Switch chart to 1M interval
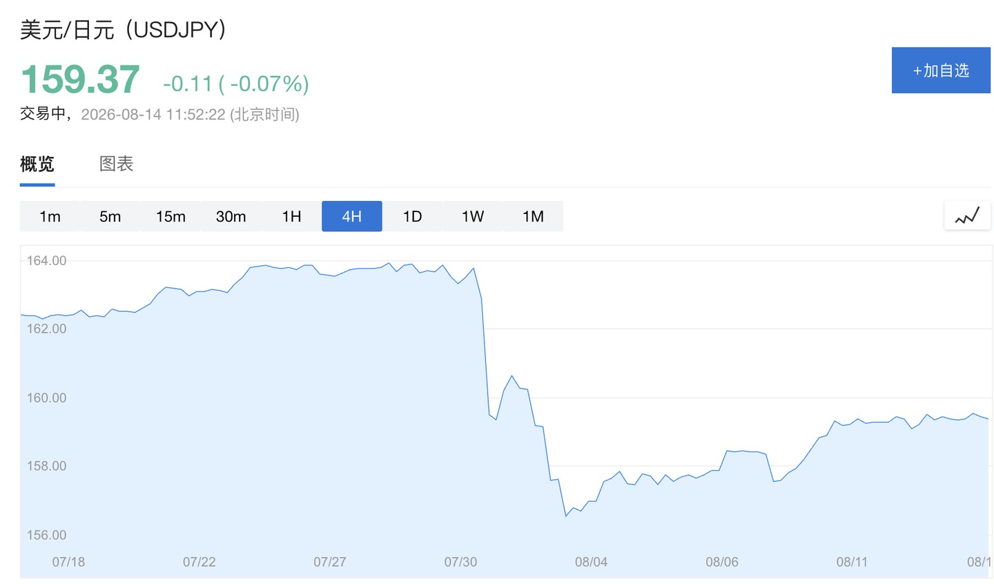The image size is (994, 584). tap(533, 216)
